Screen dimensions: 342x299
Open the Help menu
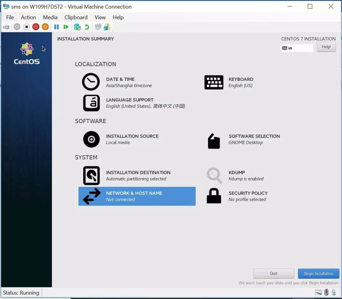coord(118,17)
